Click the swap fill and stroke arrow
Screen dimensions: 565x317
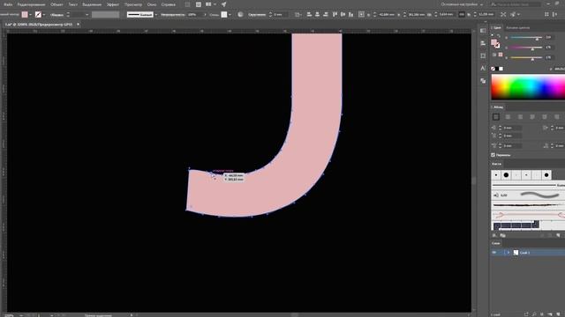tap(499, 35)
